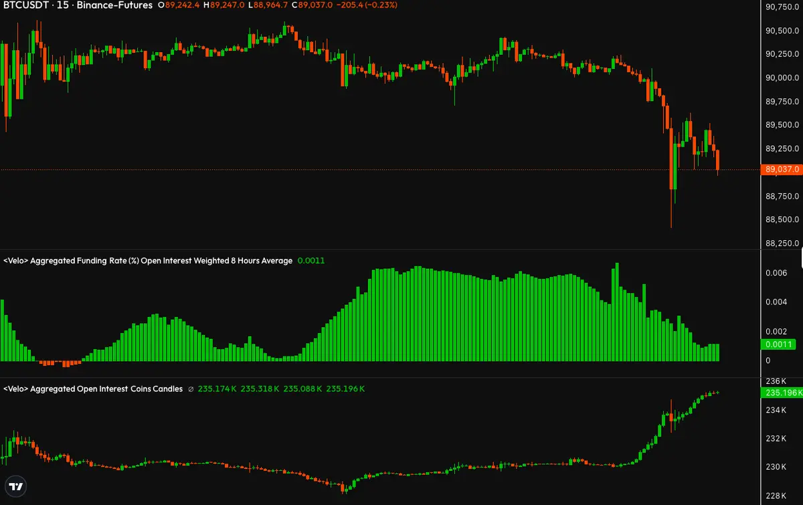Click the green 0.0011 label on funding axis
This screenshot has width=803, height=505.
click(778, 345)
